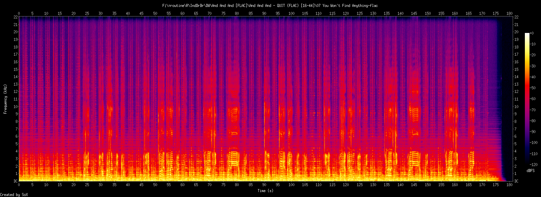Select the "-90" value on the color scale

tap(532, 132)
